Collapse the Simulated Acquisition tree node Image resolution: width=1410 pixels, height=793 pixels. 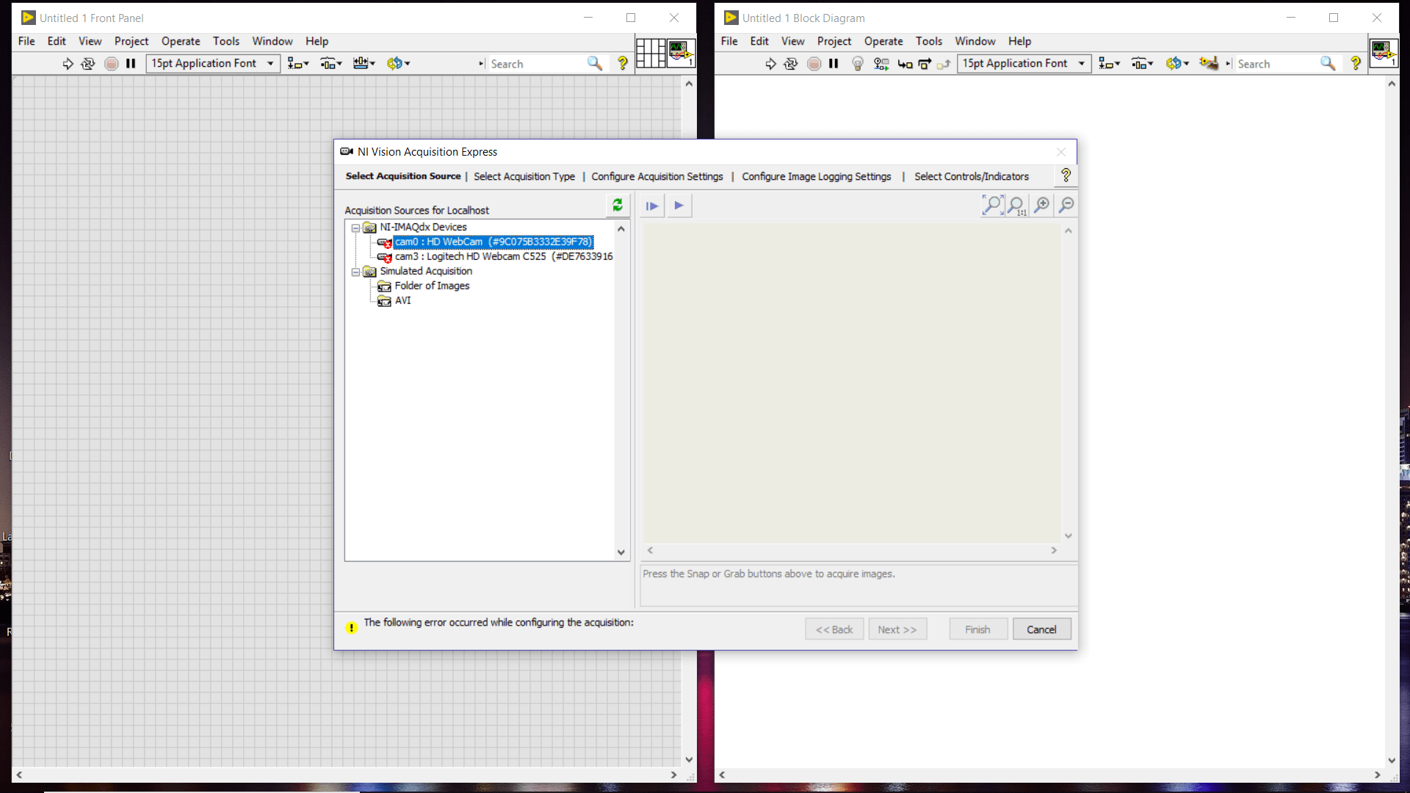coord(355,272)
